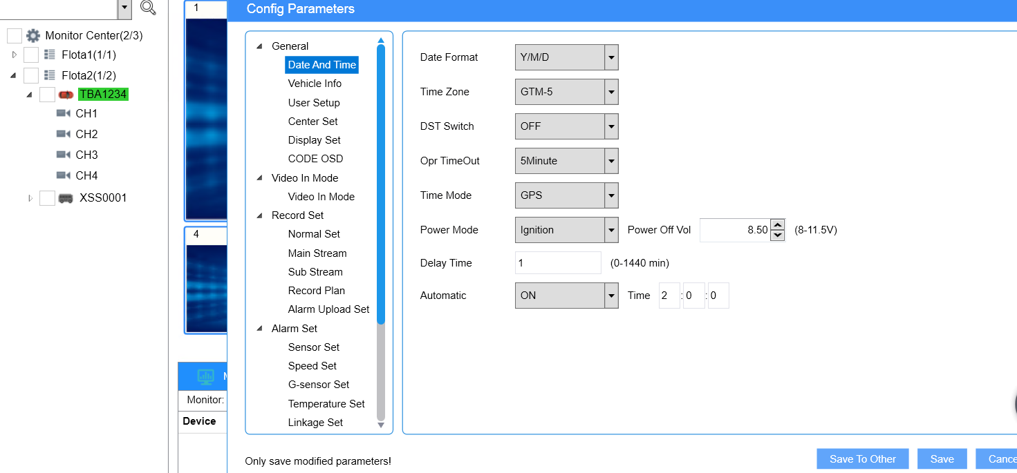Open CODE OSD settings
1017x473 pixels.
pos(315,159)
